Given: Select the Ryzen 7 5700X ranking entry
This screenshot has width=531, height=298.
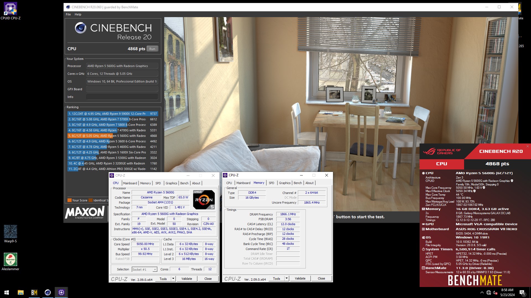Looking at the screenshot, I should pos(113,119).
